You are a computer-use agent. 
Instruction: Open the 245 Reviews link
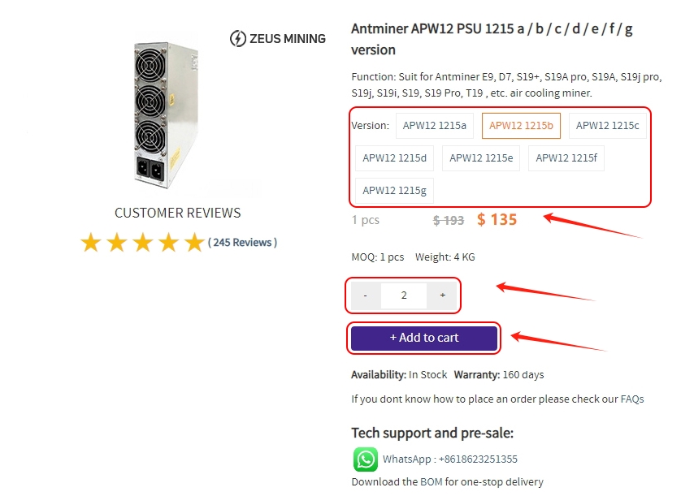coord(242,242)
